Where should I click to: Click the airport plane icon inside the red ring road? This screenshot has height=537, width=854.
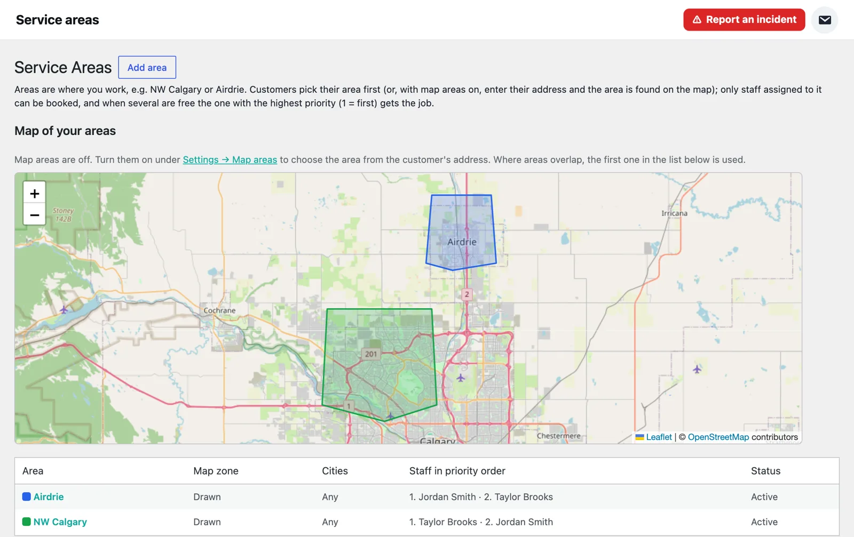[x=461, y=378]
